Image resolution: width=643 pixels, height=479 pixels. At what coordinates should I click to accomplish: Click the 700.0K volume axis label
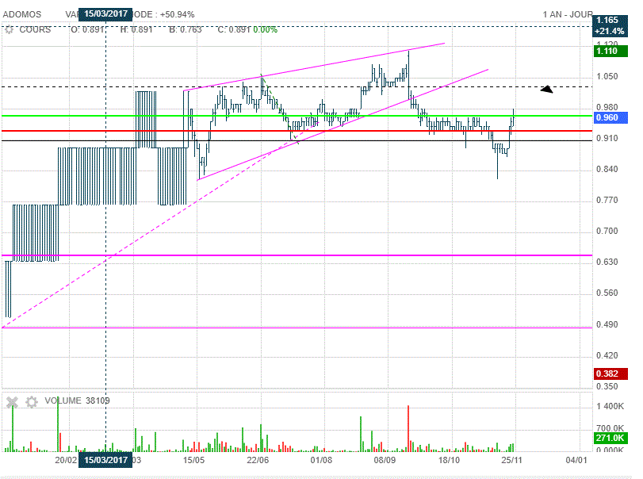(x=610, y=428)
